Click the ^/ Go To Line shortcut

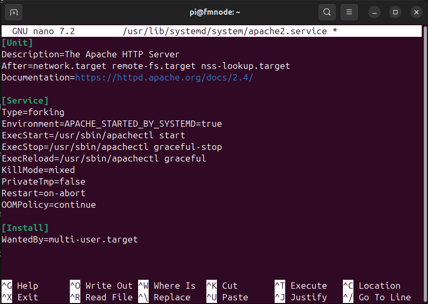pyautogui.click(x=377, y=297)
